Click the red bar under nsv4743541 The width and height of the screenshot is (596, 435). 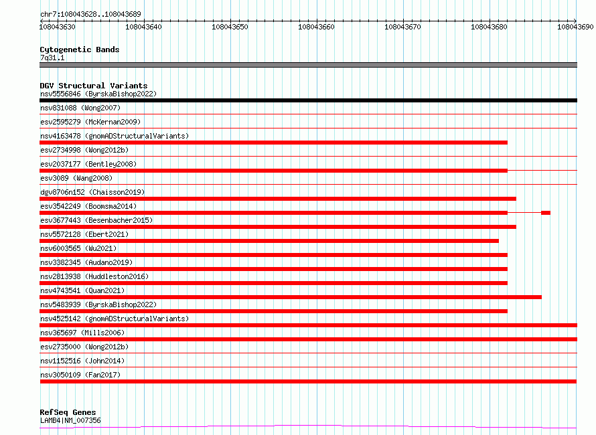tap(291, 297)
